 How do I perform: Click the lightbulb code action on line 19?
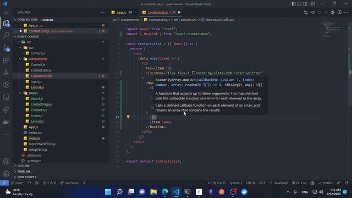(128, 117)
